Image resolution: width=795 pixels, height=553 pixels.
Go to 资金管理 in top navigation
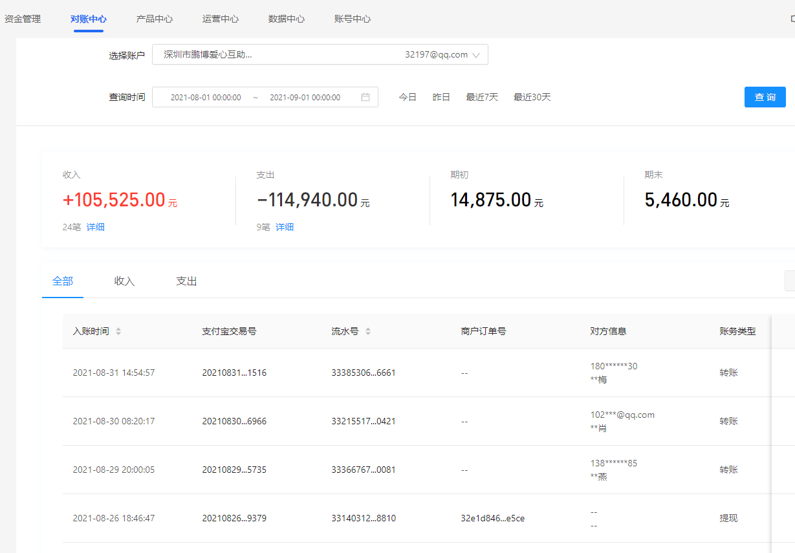(x=23, y=19)
